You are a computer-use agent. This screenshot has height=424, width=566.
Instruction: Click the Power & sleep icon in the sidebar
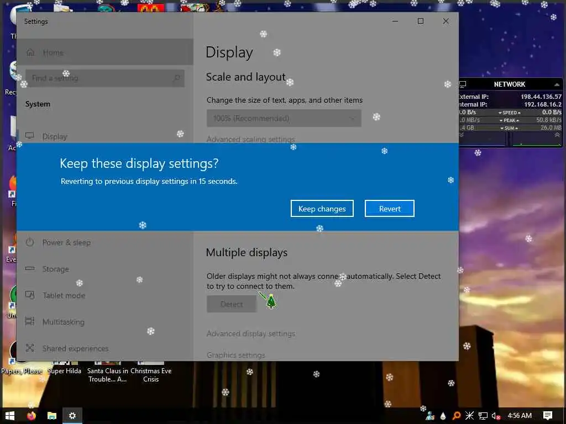30,242
